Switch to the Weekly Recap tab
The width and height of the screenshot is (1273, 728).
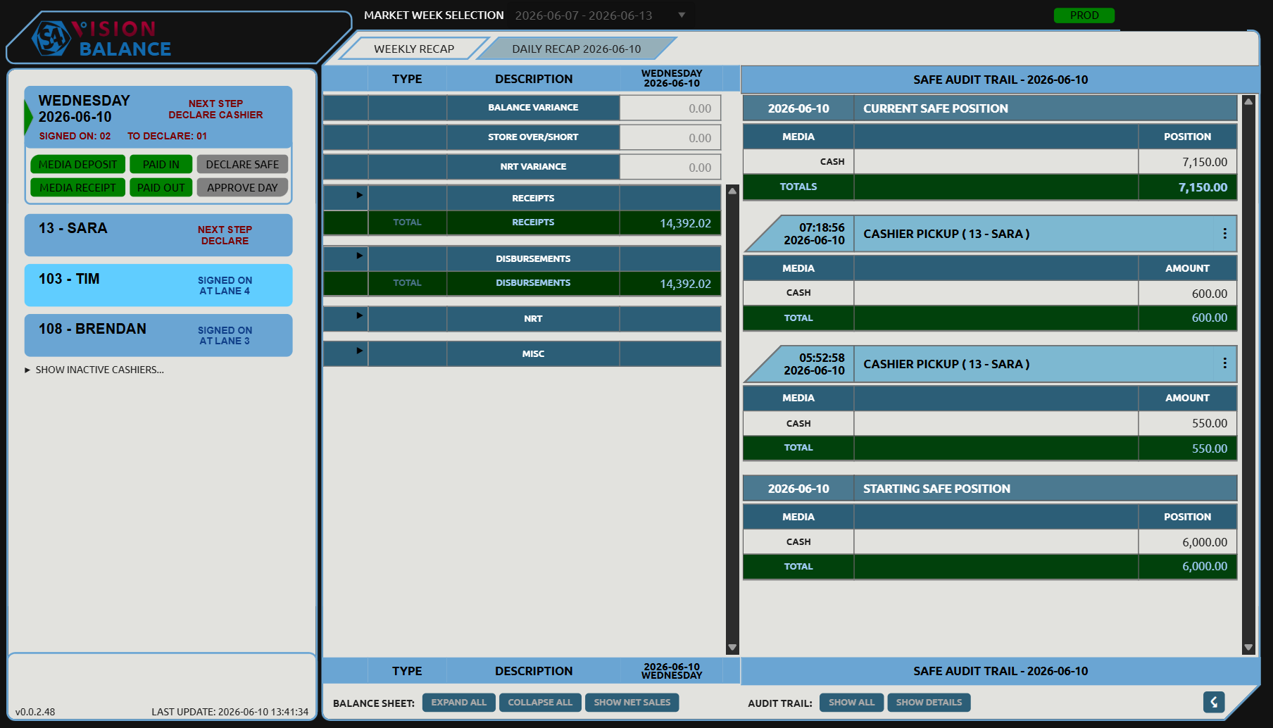pos(414,49)
